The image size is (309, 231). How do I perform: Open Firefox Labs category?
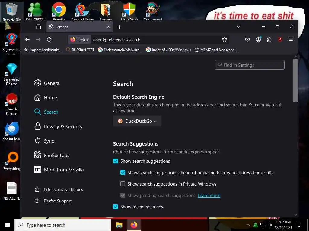point(52,155)
